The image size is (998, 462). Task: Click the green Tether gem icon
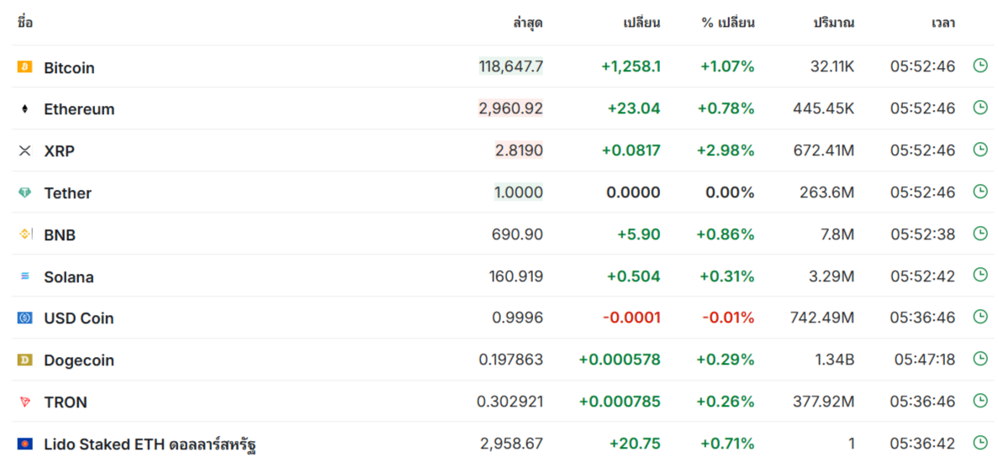point(25,192)
